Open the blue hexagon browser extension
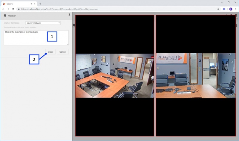Image resolution: width=239 pixels, height=141 pixels. [224, 9]
